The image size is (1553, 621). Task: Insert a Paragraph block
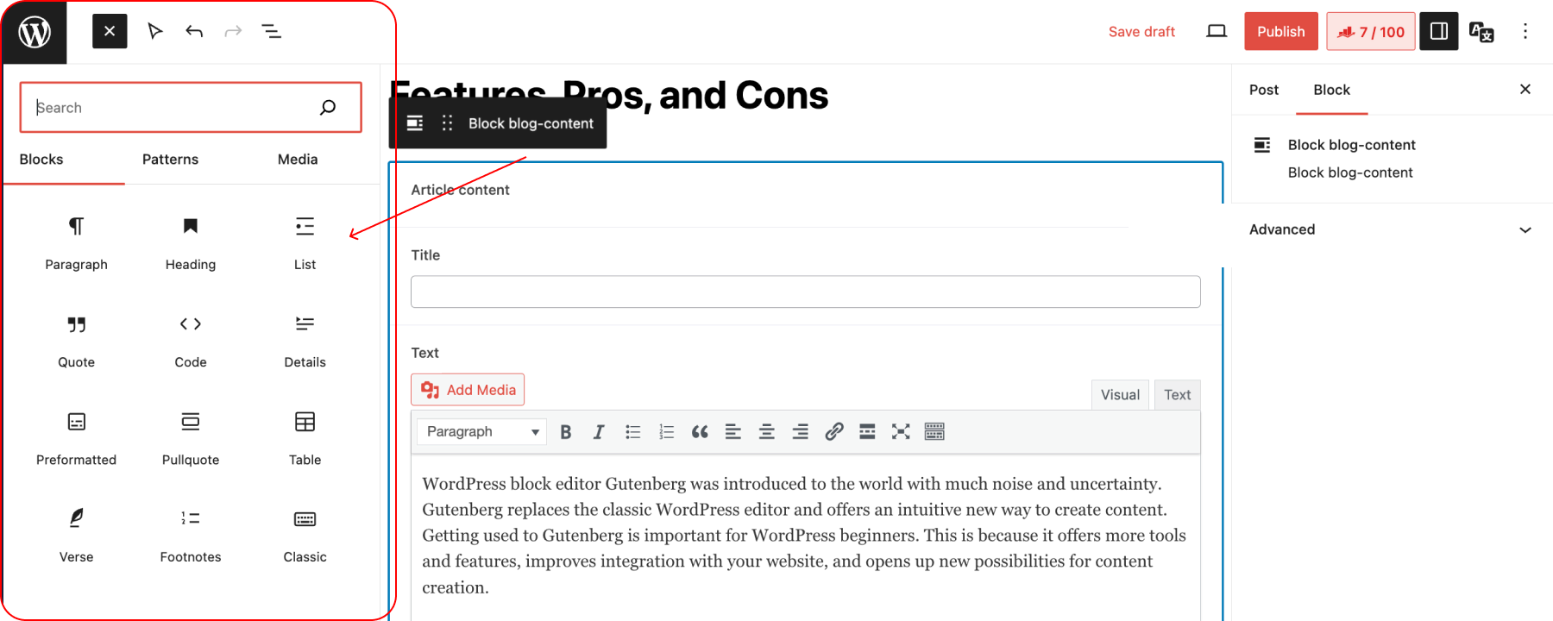click(x=76, y=241)
